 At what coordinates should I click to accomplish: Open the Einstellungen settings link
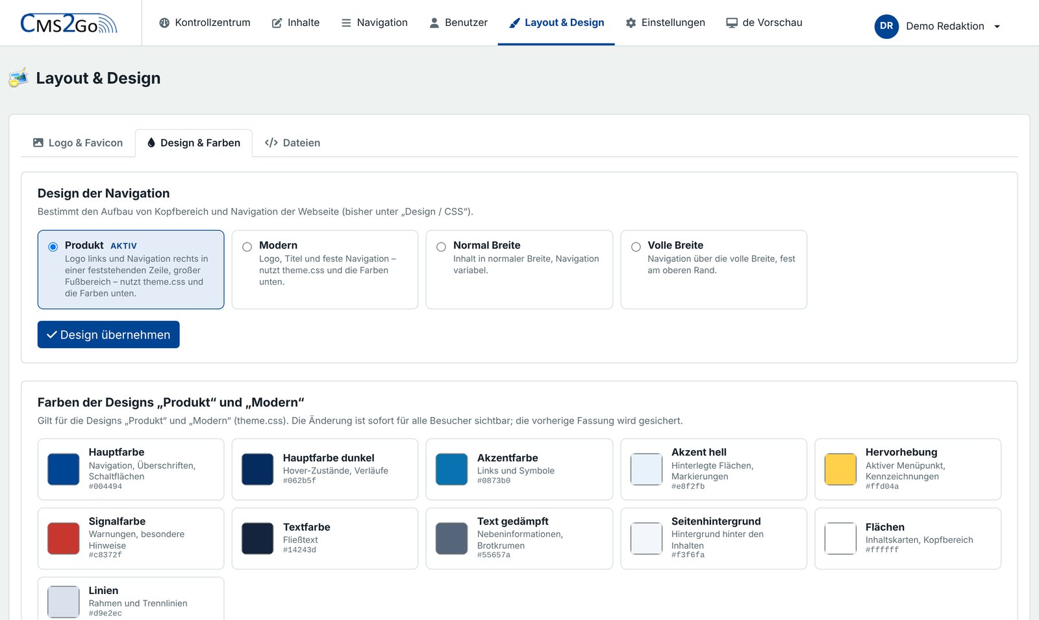(x=666, y=23)
